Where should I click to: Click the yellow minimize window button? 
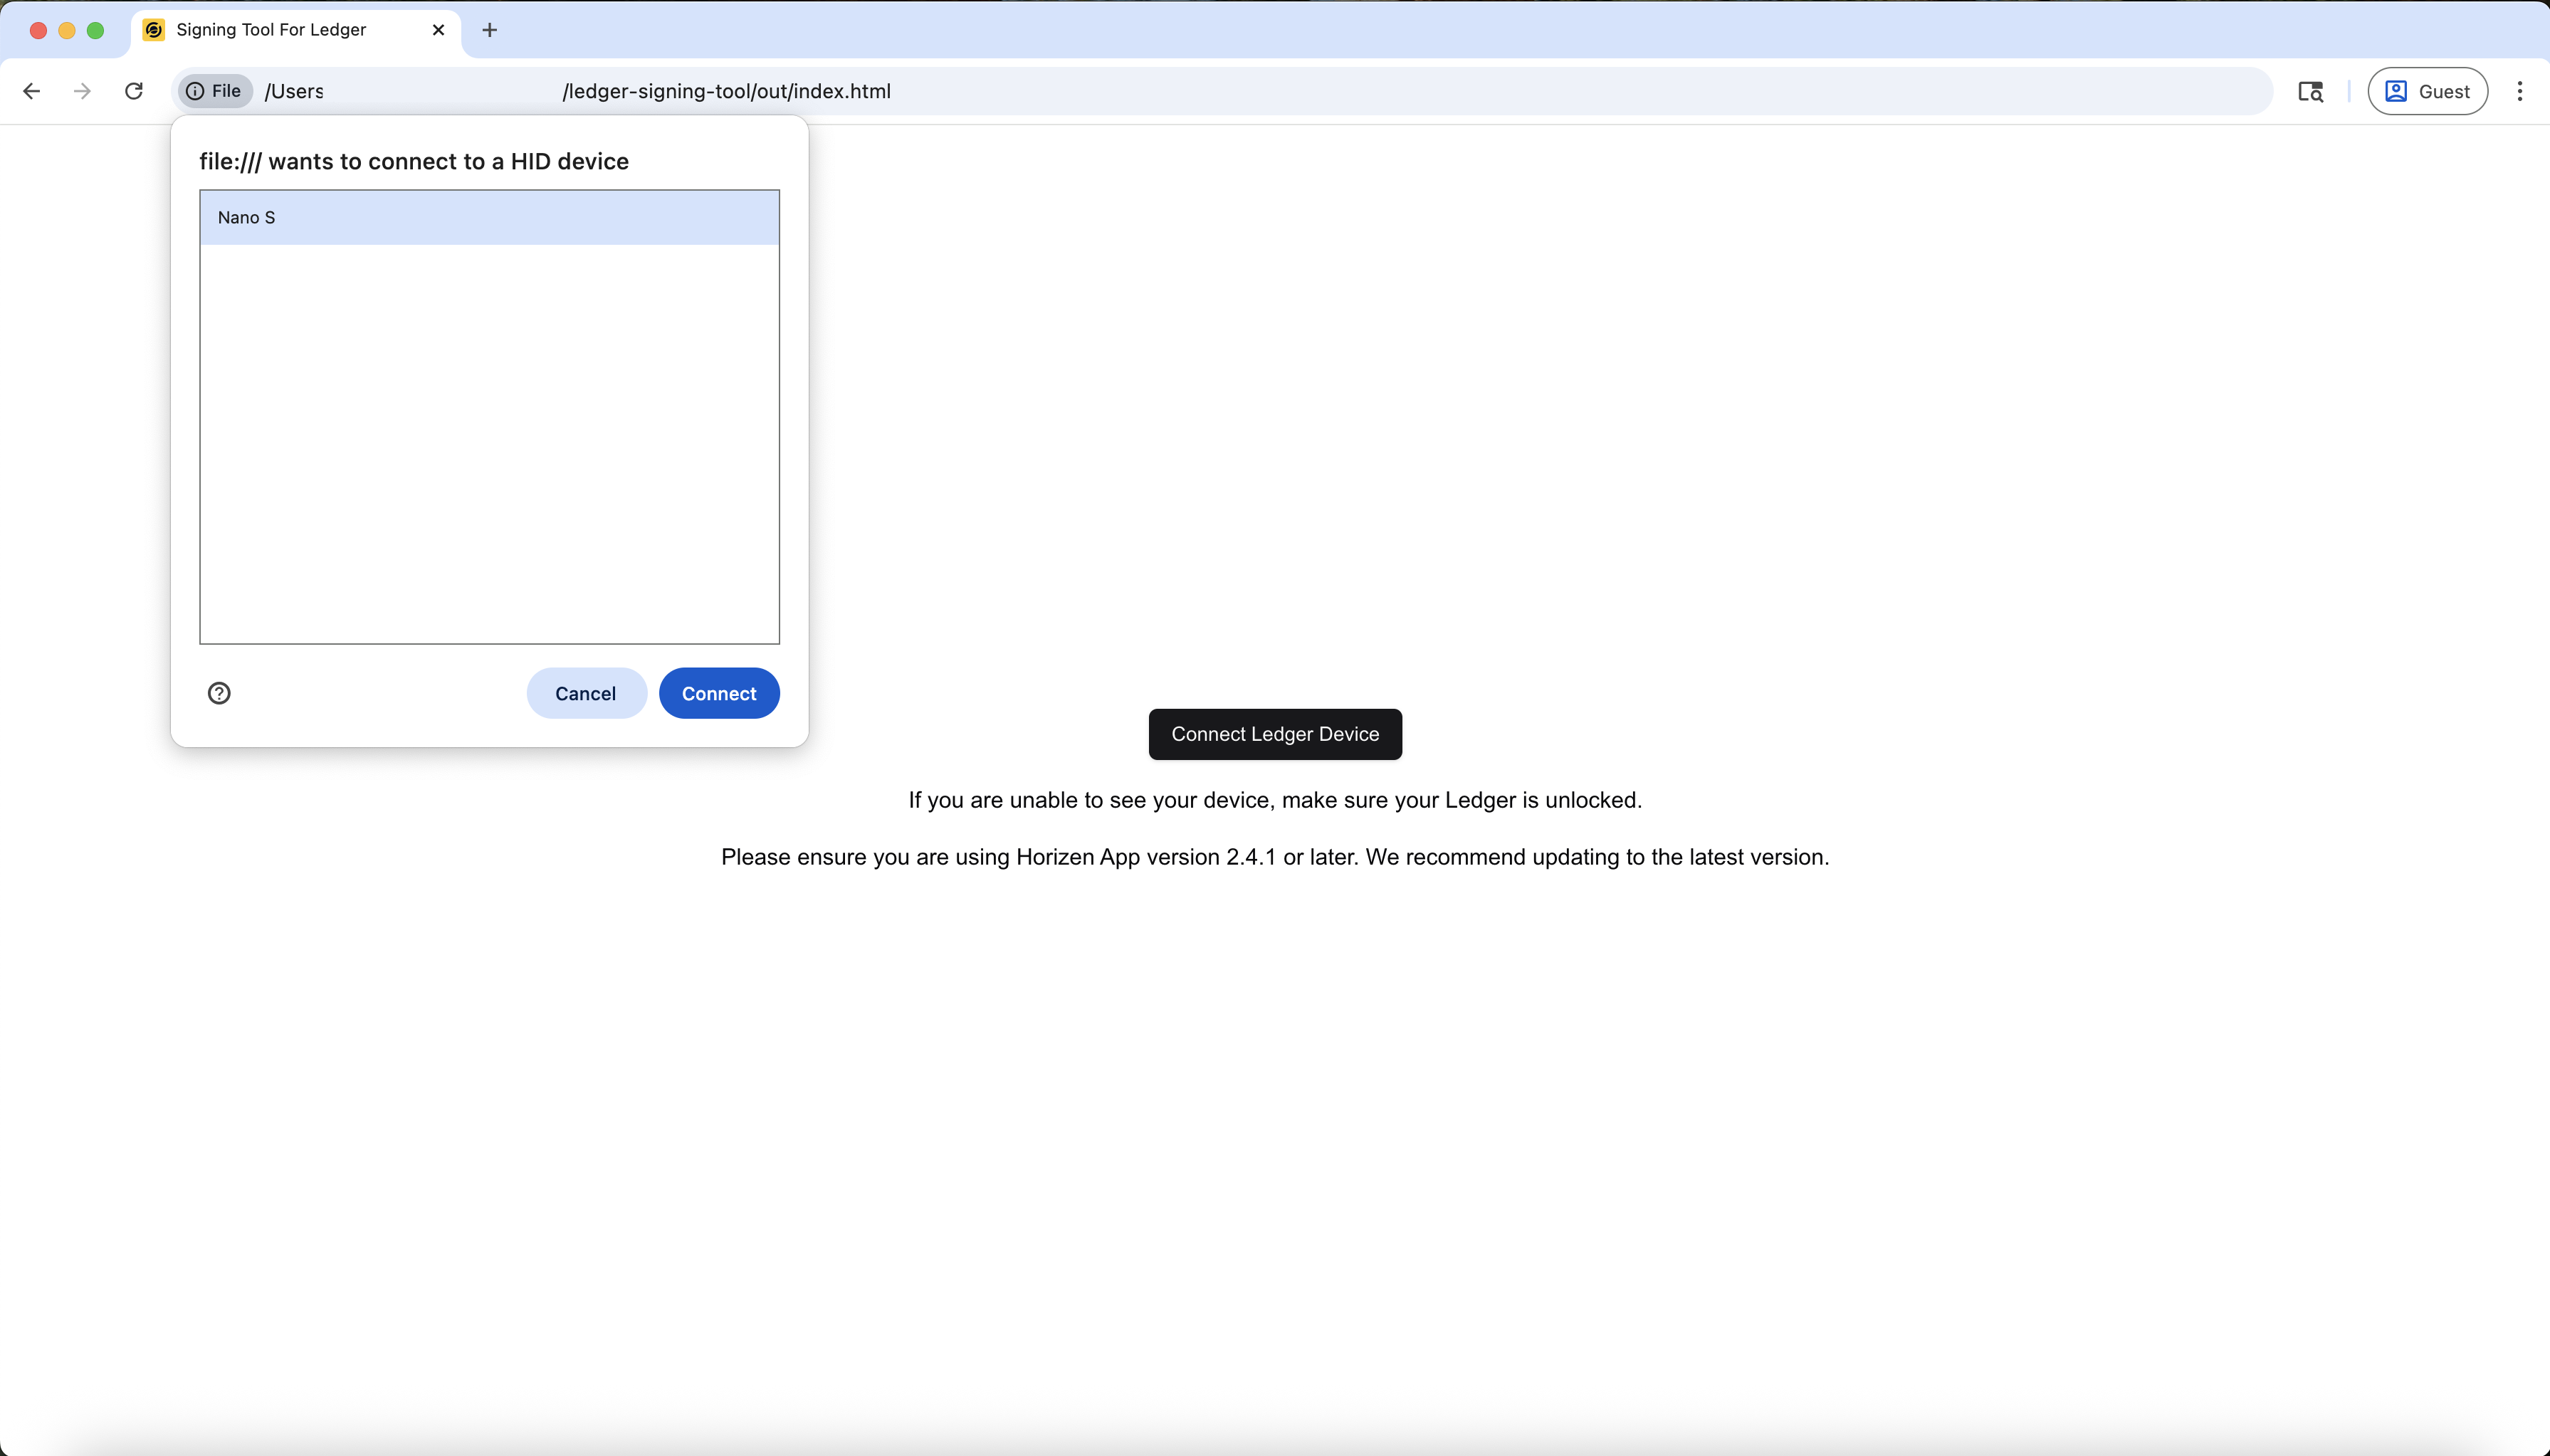pos(66,30)
